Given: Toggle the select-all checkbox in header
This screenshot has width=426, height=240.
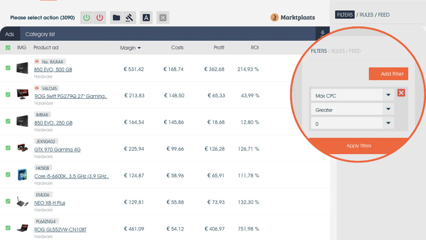Looking at the screenshot, I should 8,48.
